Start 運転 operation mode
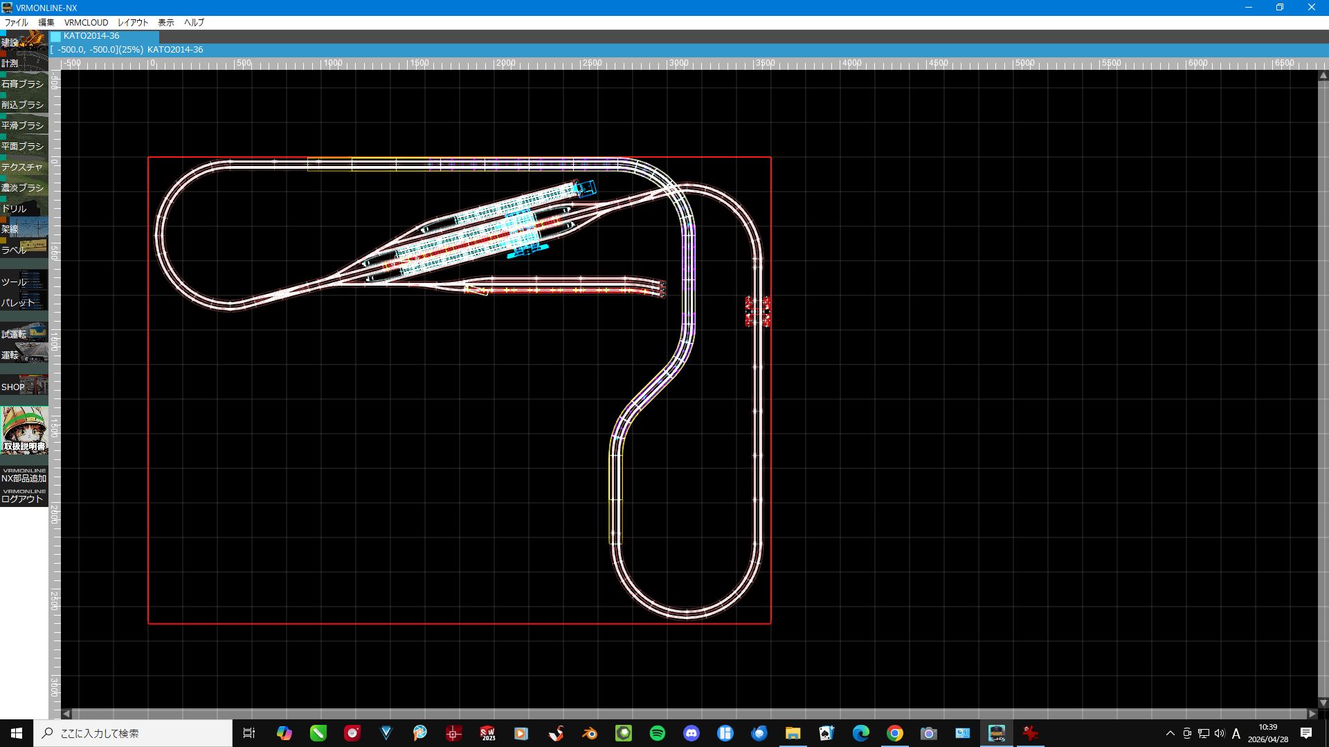 pos(24,353)
